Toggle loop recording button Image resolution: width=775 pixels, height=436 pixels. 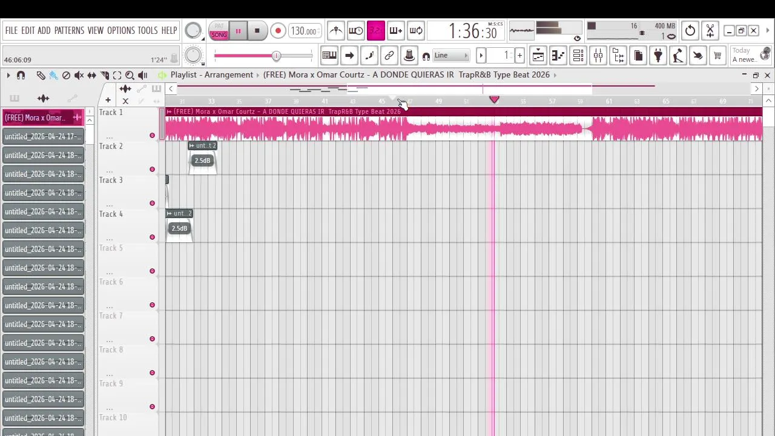(416, 30)
